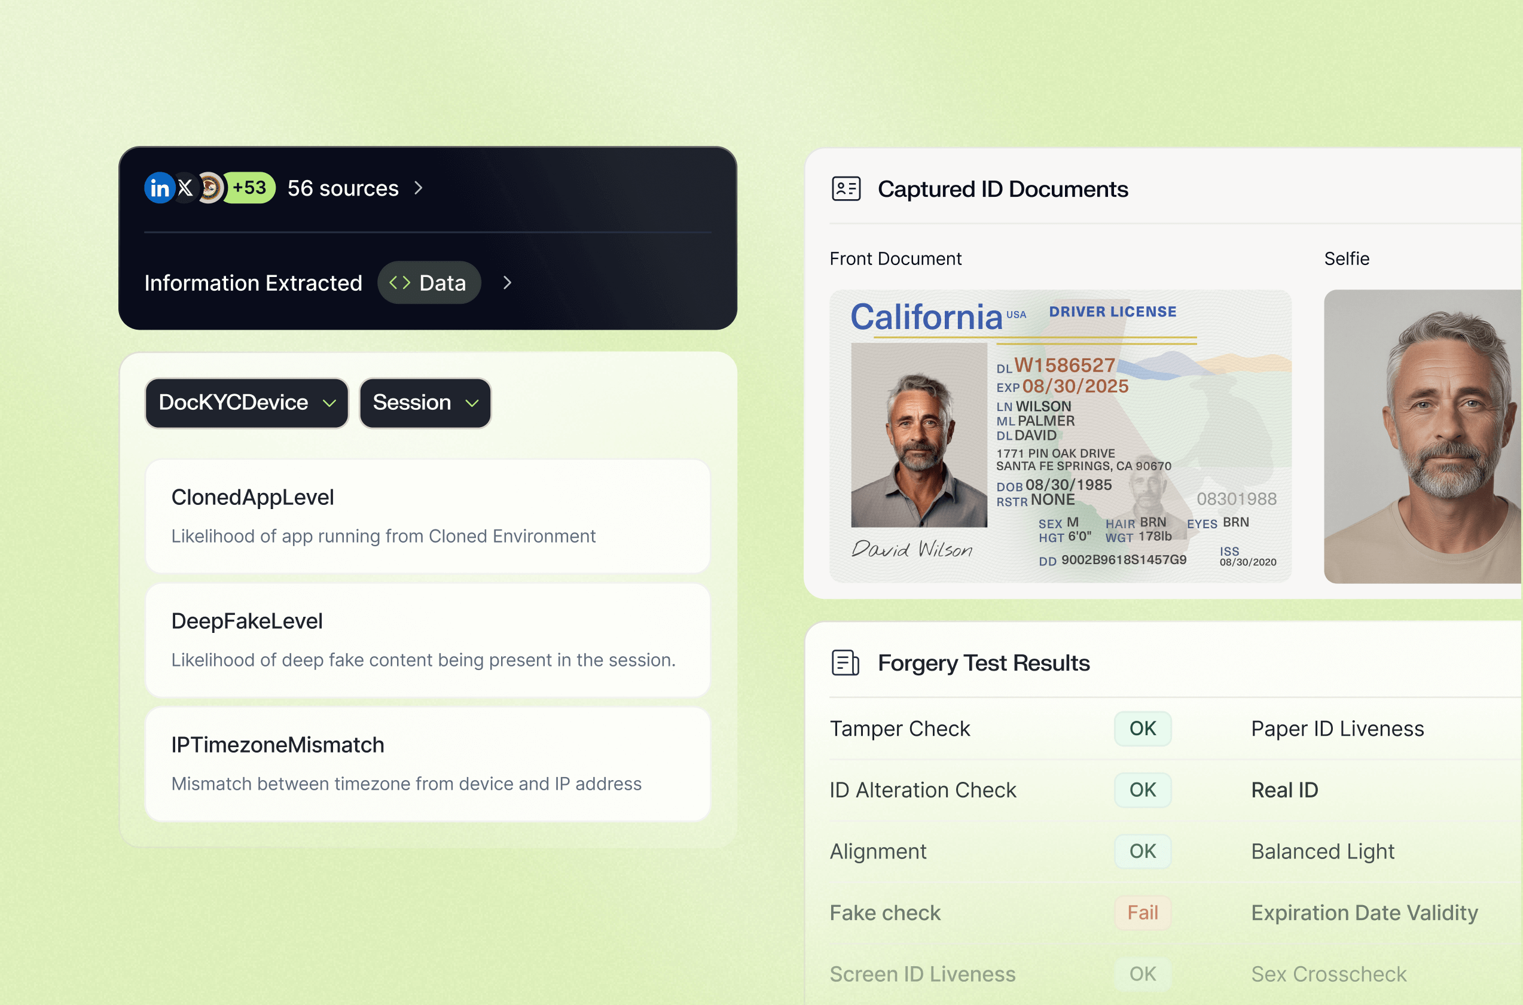Click the LinkedIn source icon
Viewport: 1523px width, 1005px height.
[159, 188]
